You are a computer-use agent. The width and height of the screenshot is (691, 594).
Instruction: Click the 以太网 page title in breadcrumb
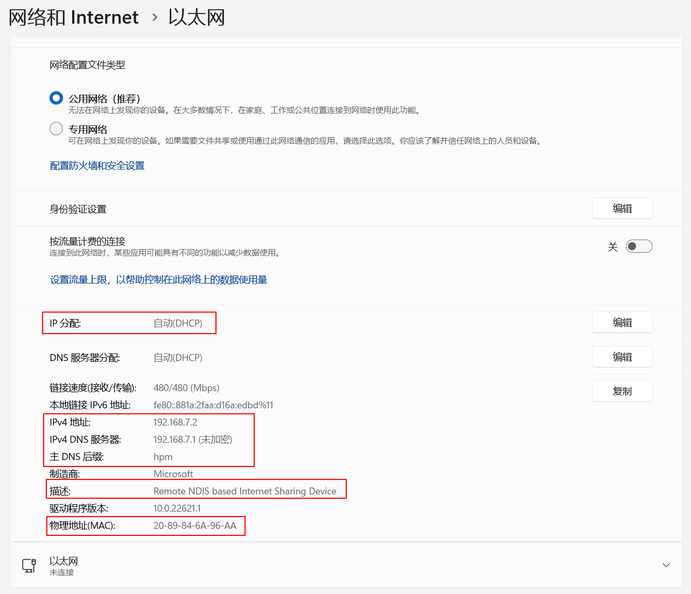point(197,17)
